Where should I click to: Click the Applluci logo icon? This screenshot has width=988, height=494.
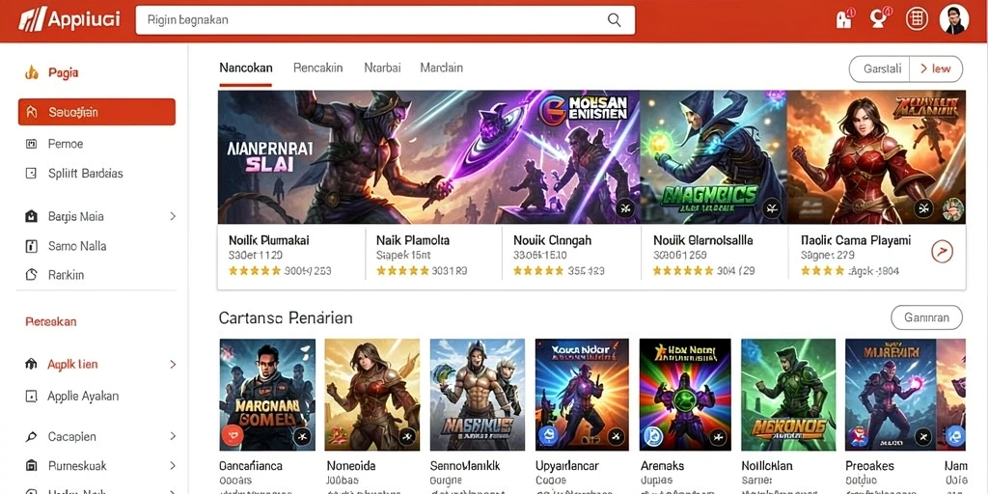pos(31,20)
